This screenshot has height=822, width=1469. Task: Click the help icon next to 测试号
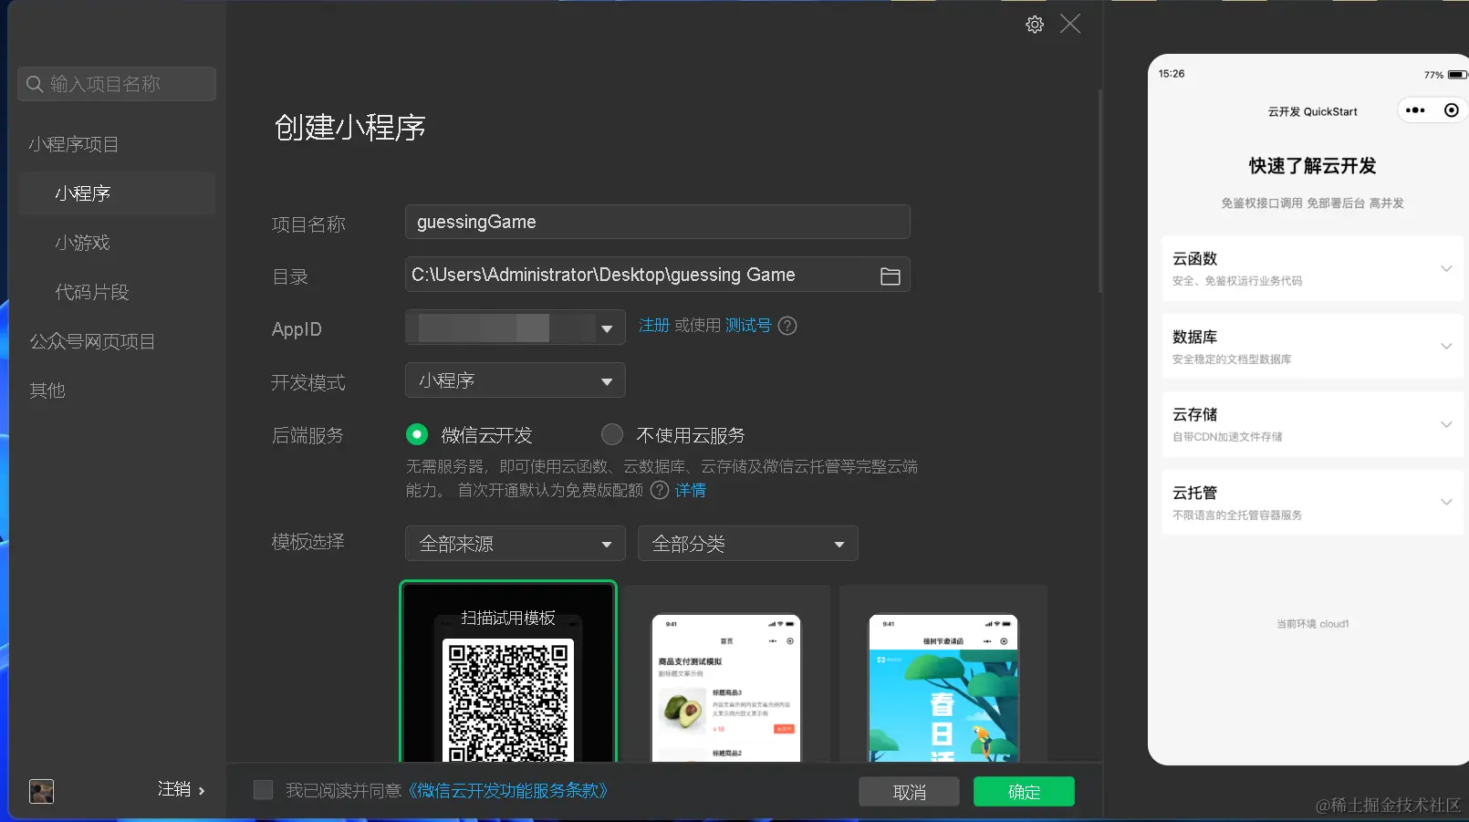(787, 326)
